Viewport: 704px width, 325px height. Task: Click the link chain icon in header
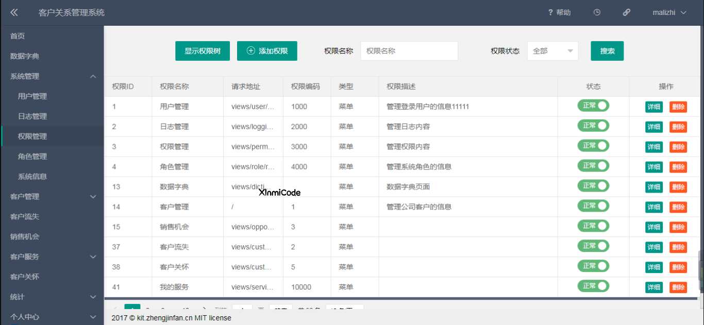click(x=627, y=12)
